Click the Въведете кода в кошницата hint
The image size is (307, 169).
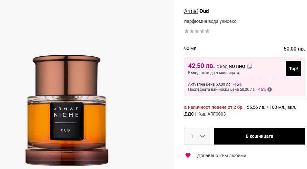pyautogui.click(x=214, y=73)
